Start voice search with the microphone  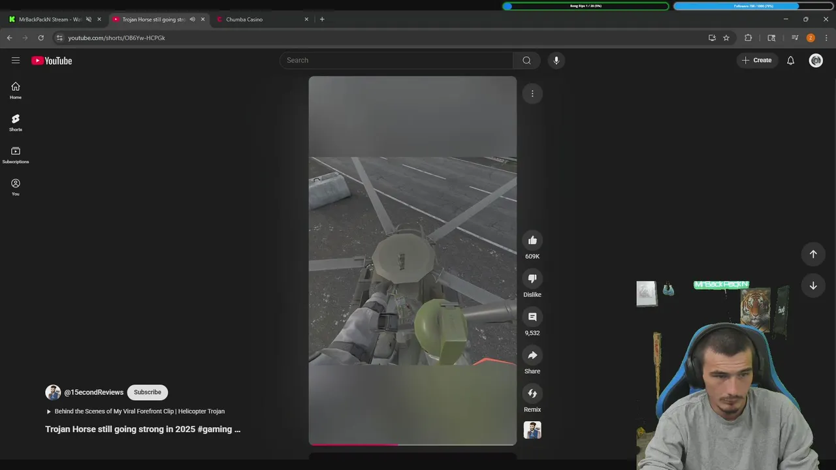pos(556,60)
